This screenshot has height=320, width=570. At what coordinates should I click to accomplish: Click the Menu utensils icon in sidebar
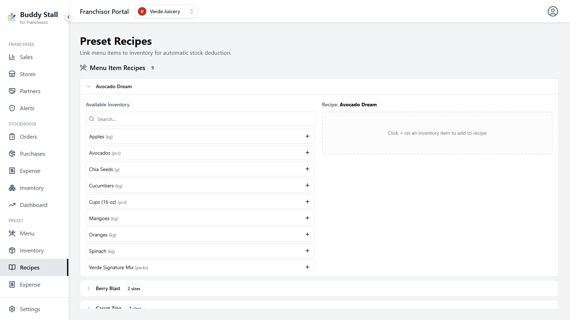pyautogui.click(x=12, y=233)
